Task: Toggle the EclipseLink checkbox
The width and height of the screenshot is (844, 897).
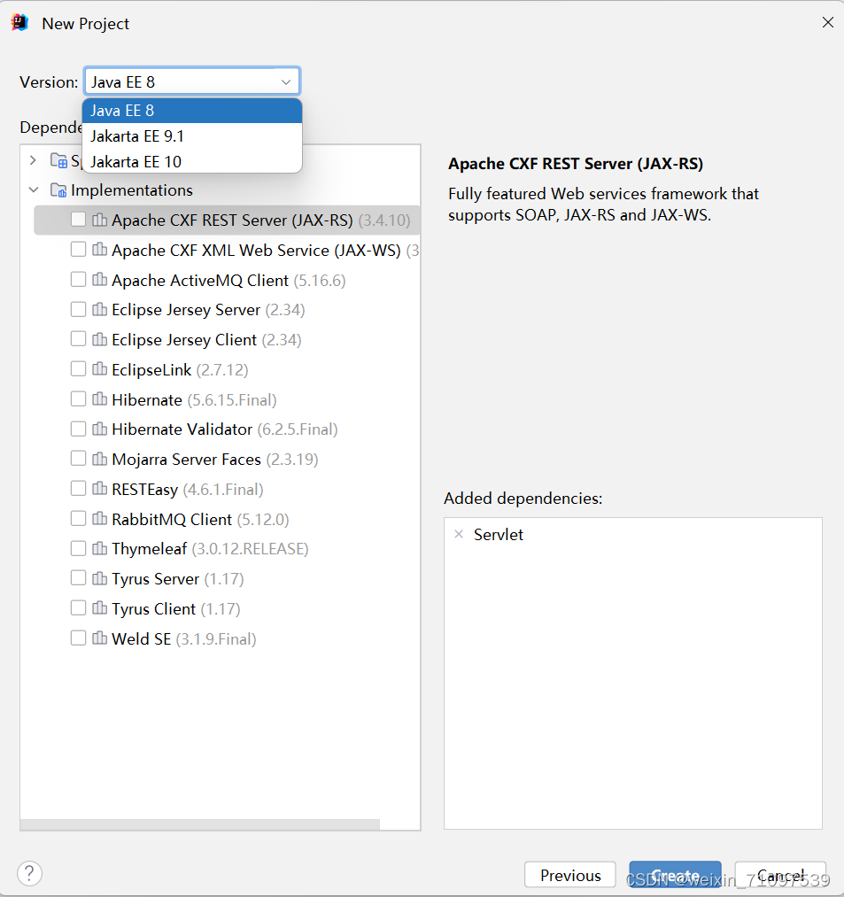Action: [x=78, y=369]
